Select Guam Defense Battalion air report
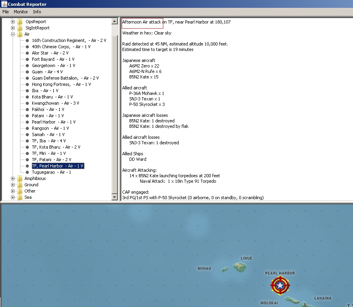 pyautogui.click(x=65, y=78)
